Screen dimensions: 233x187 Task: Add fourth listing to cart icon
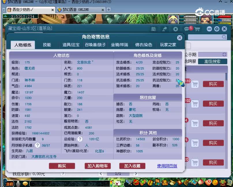pyautogui.click(x=195, y=143)
